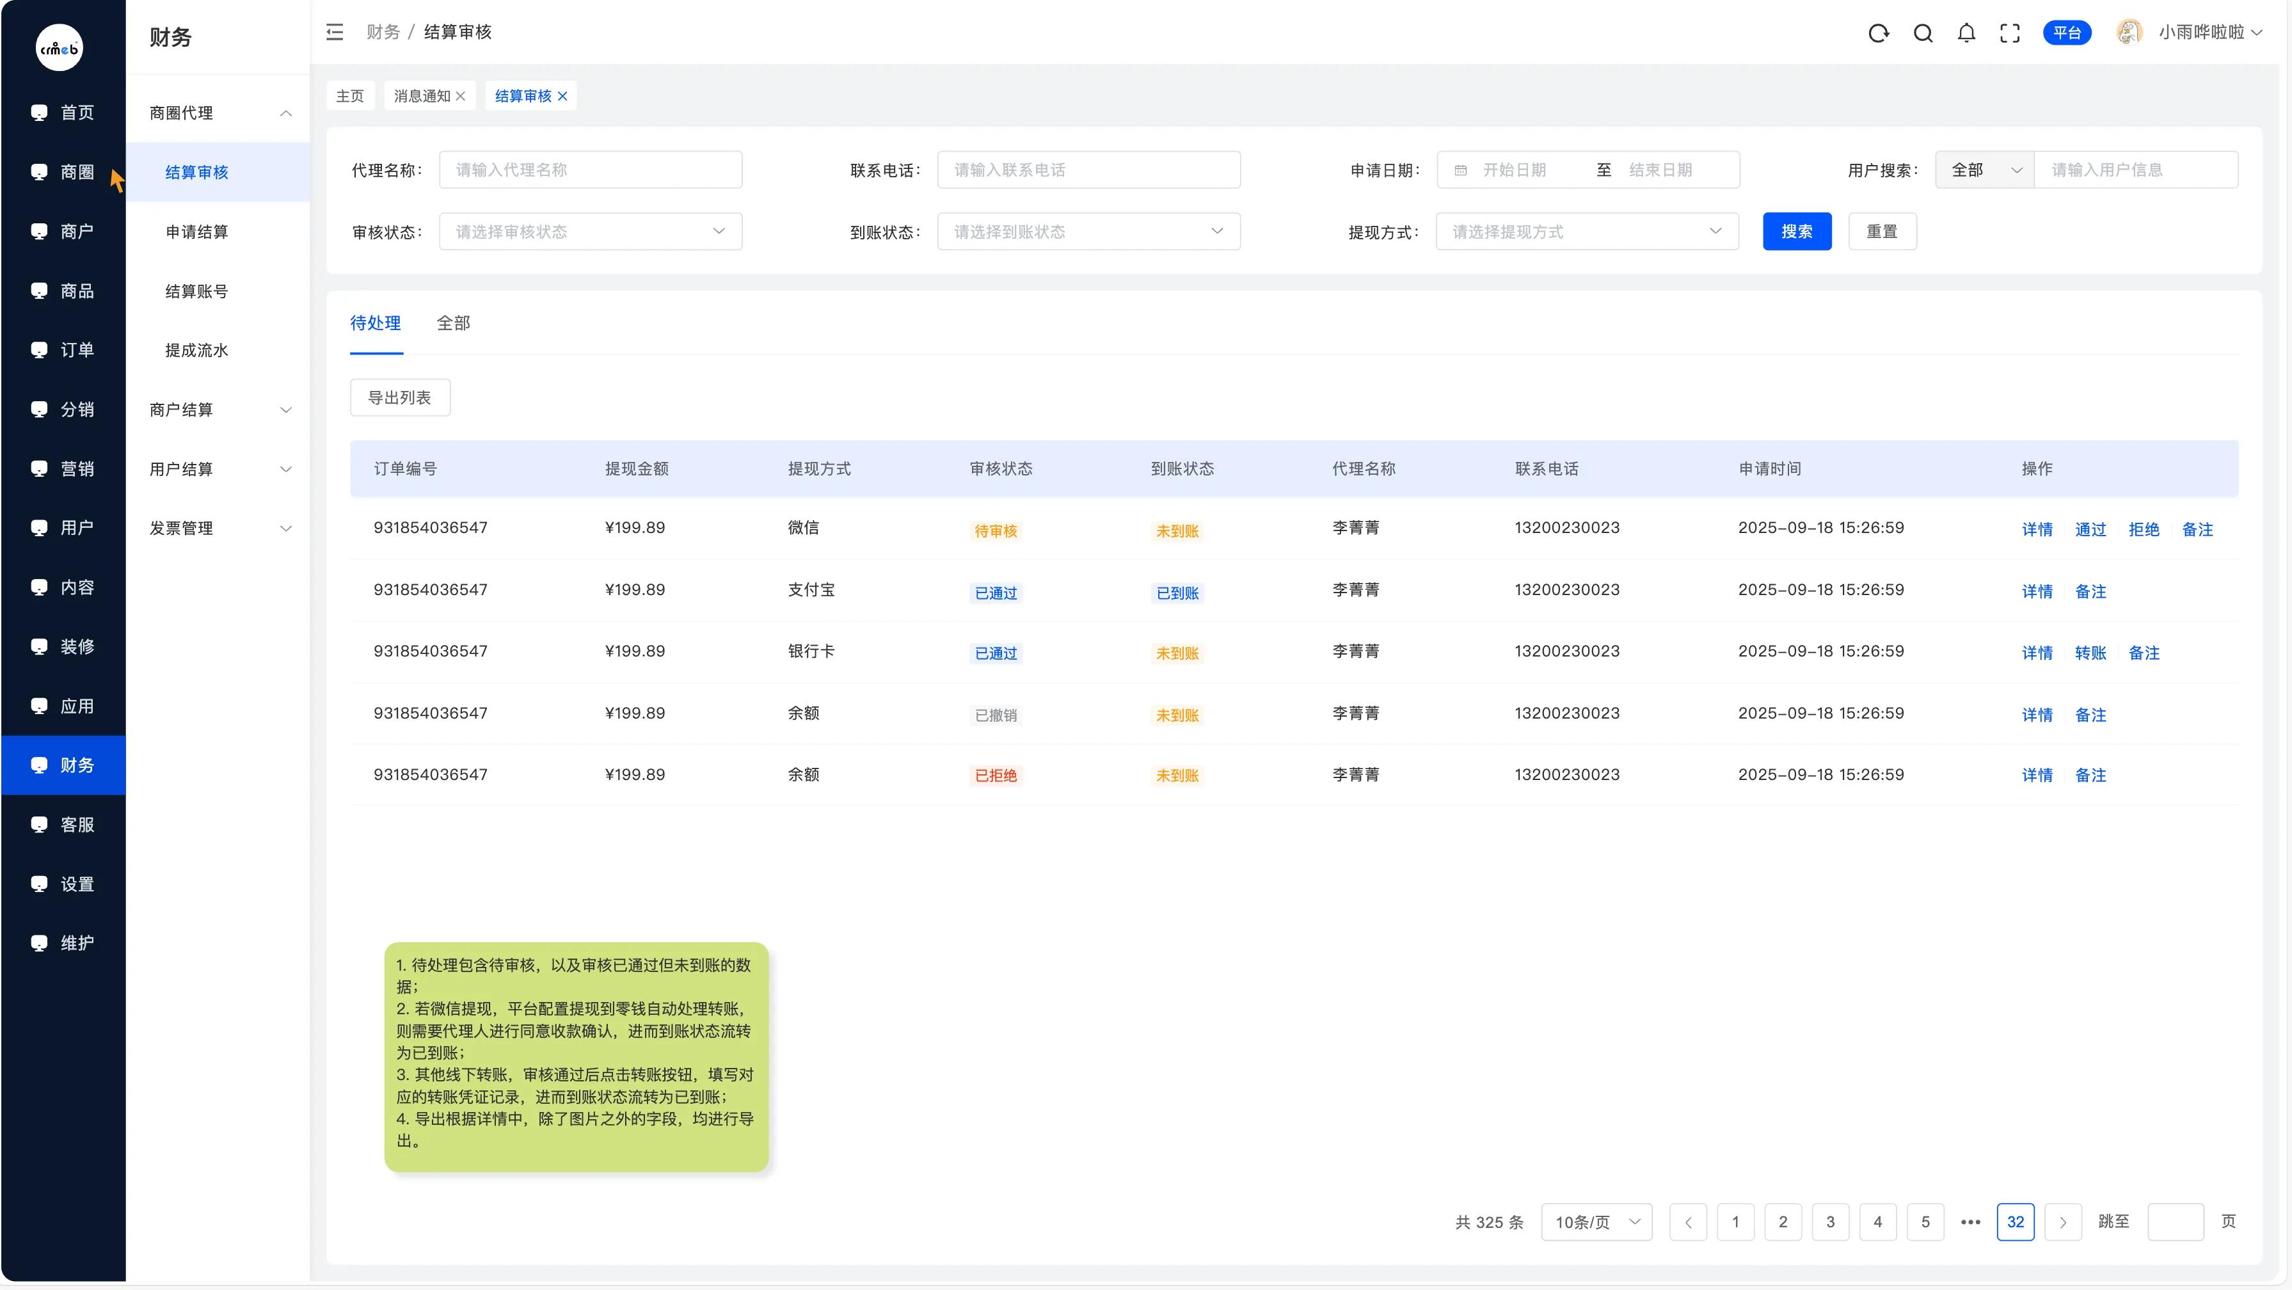Click 通过 link for first order

(x=2090, y=529)
